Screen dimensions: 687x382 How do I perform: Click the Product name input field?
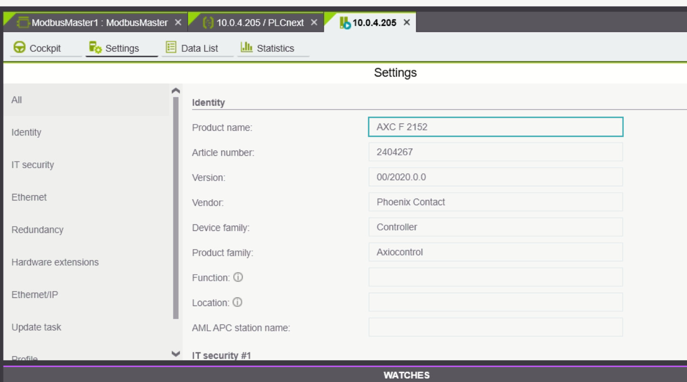(x=495, y=127)
